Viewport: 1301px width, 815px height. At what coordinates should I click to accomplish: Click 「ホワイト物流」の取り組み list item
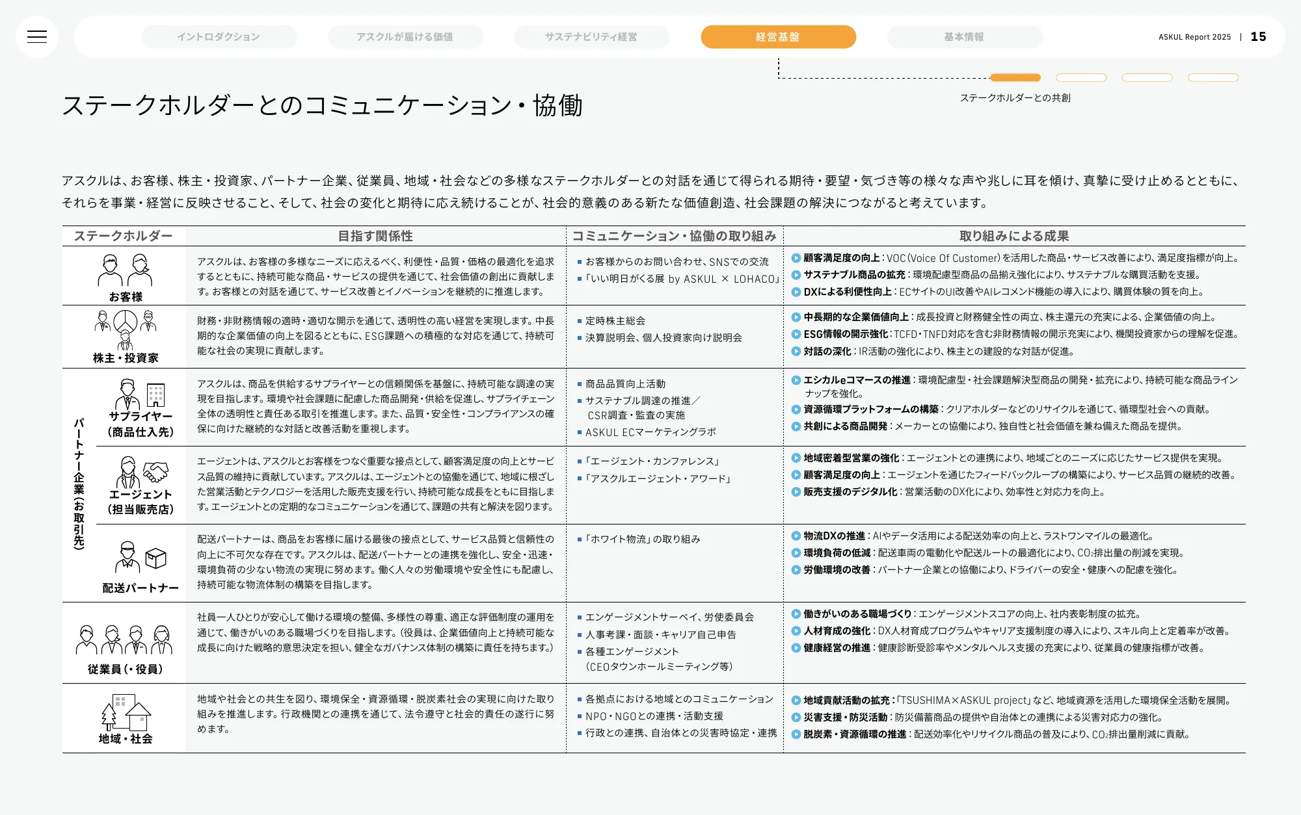click(643, 539)
